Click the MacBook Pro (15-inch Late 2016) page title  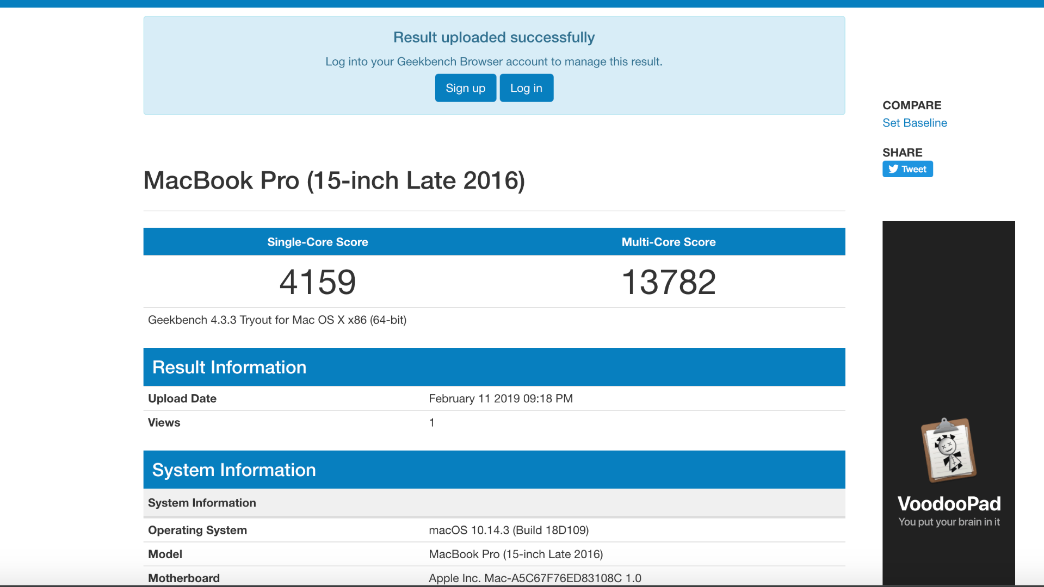[334, 180]
